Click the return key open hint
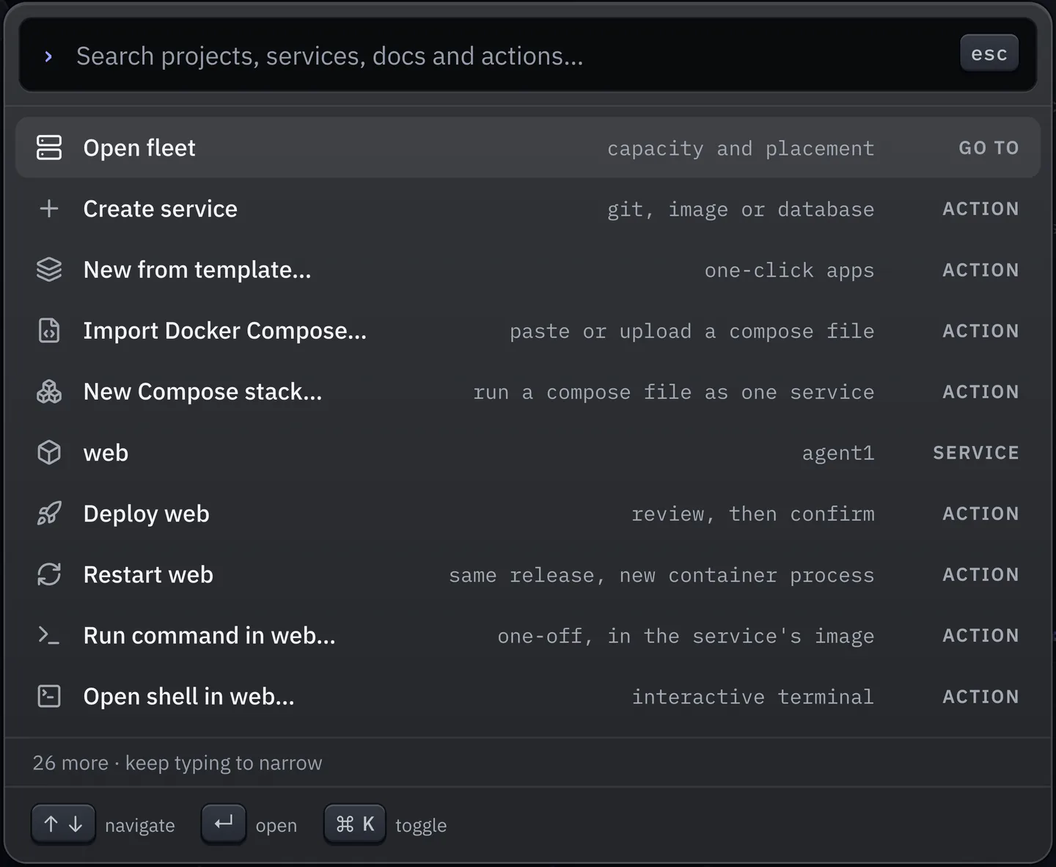The image size is (1056, 867). [x=224, y=824]
